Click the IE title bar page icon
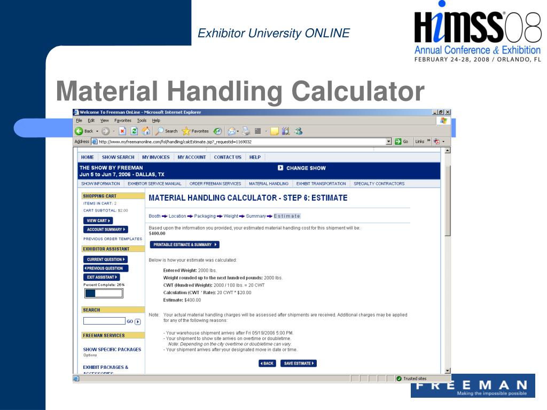The height and width of the screenshot is (410, 547). pos(76,112)
